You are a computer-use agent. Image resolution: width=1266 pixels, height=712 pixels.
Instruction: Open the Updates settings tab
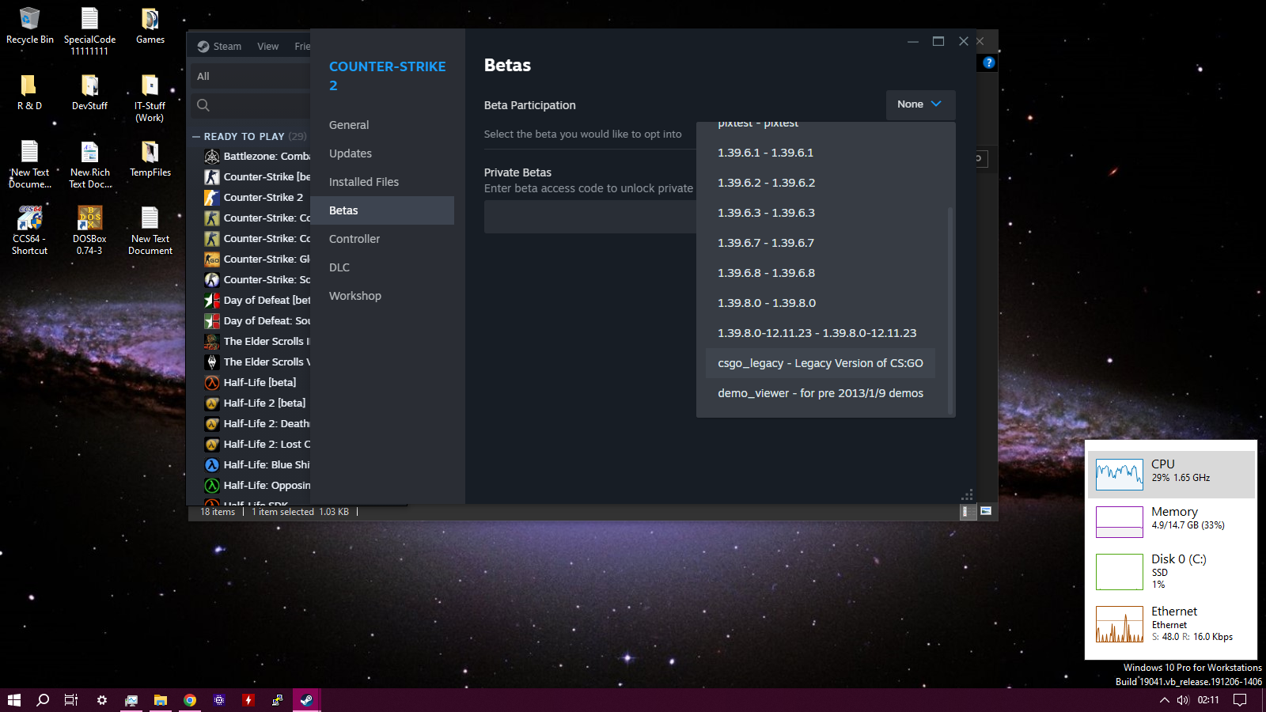click(382, 153)
